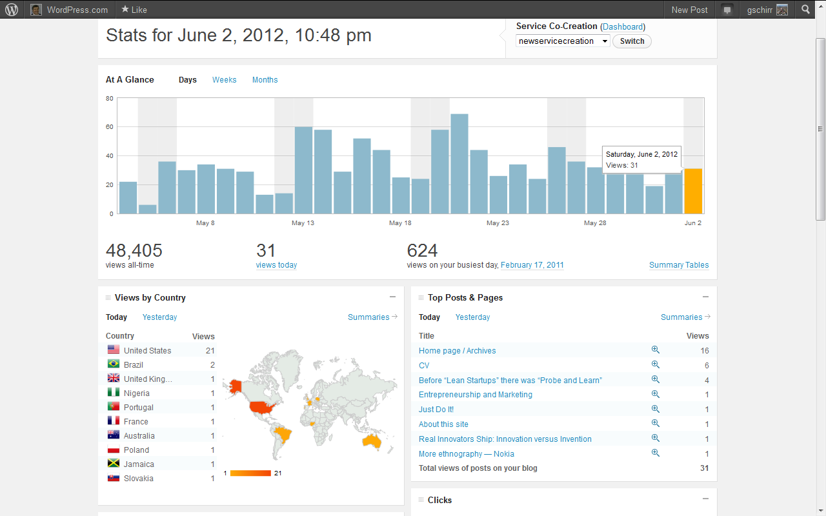Show Yesterday in Views by Country
This screenshot has height=516, width=826.
[159, 317]
